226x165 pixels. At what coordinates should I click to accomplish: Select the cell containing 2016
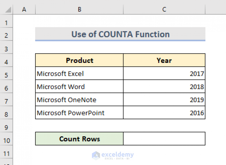point(164,112)
